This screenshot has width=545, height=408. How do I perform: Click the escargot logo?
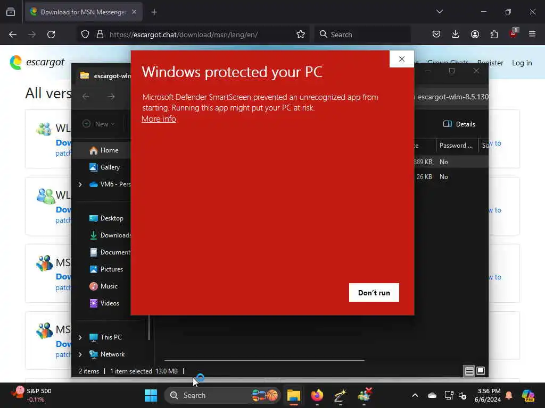point(37,63)
